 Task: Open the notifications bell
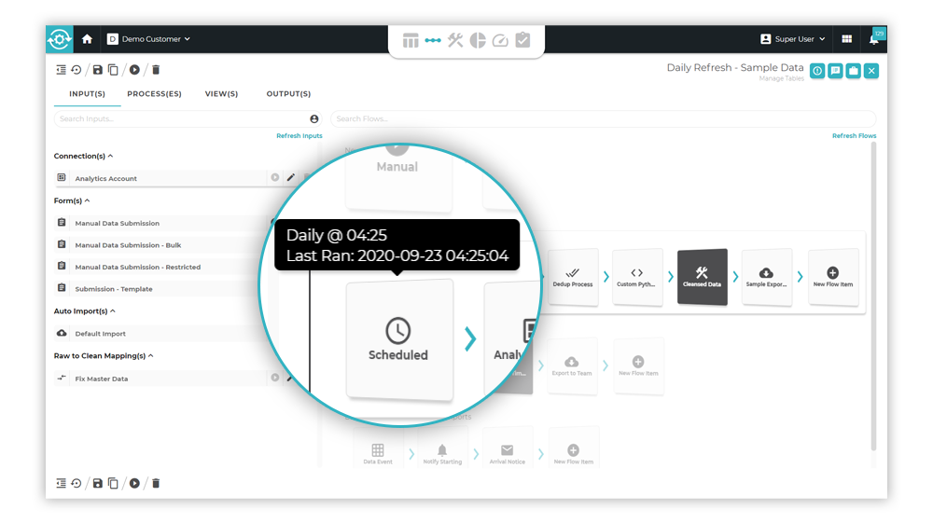874,39
